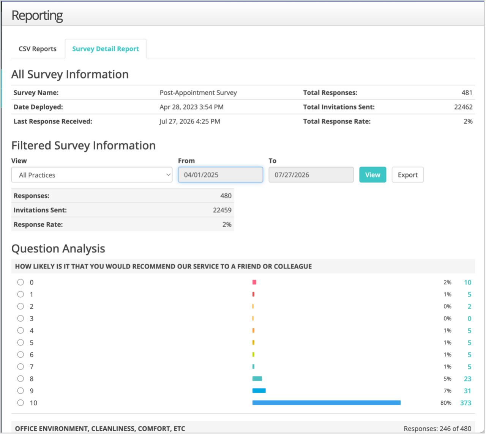Select radio button for rating 1
The width and height of the screenshot is (486, 435).
coord(21,294)
